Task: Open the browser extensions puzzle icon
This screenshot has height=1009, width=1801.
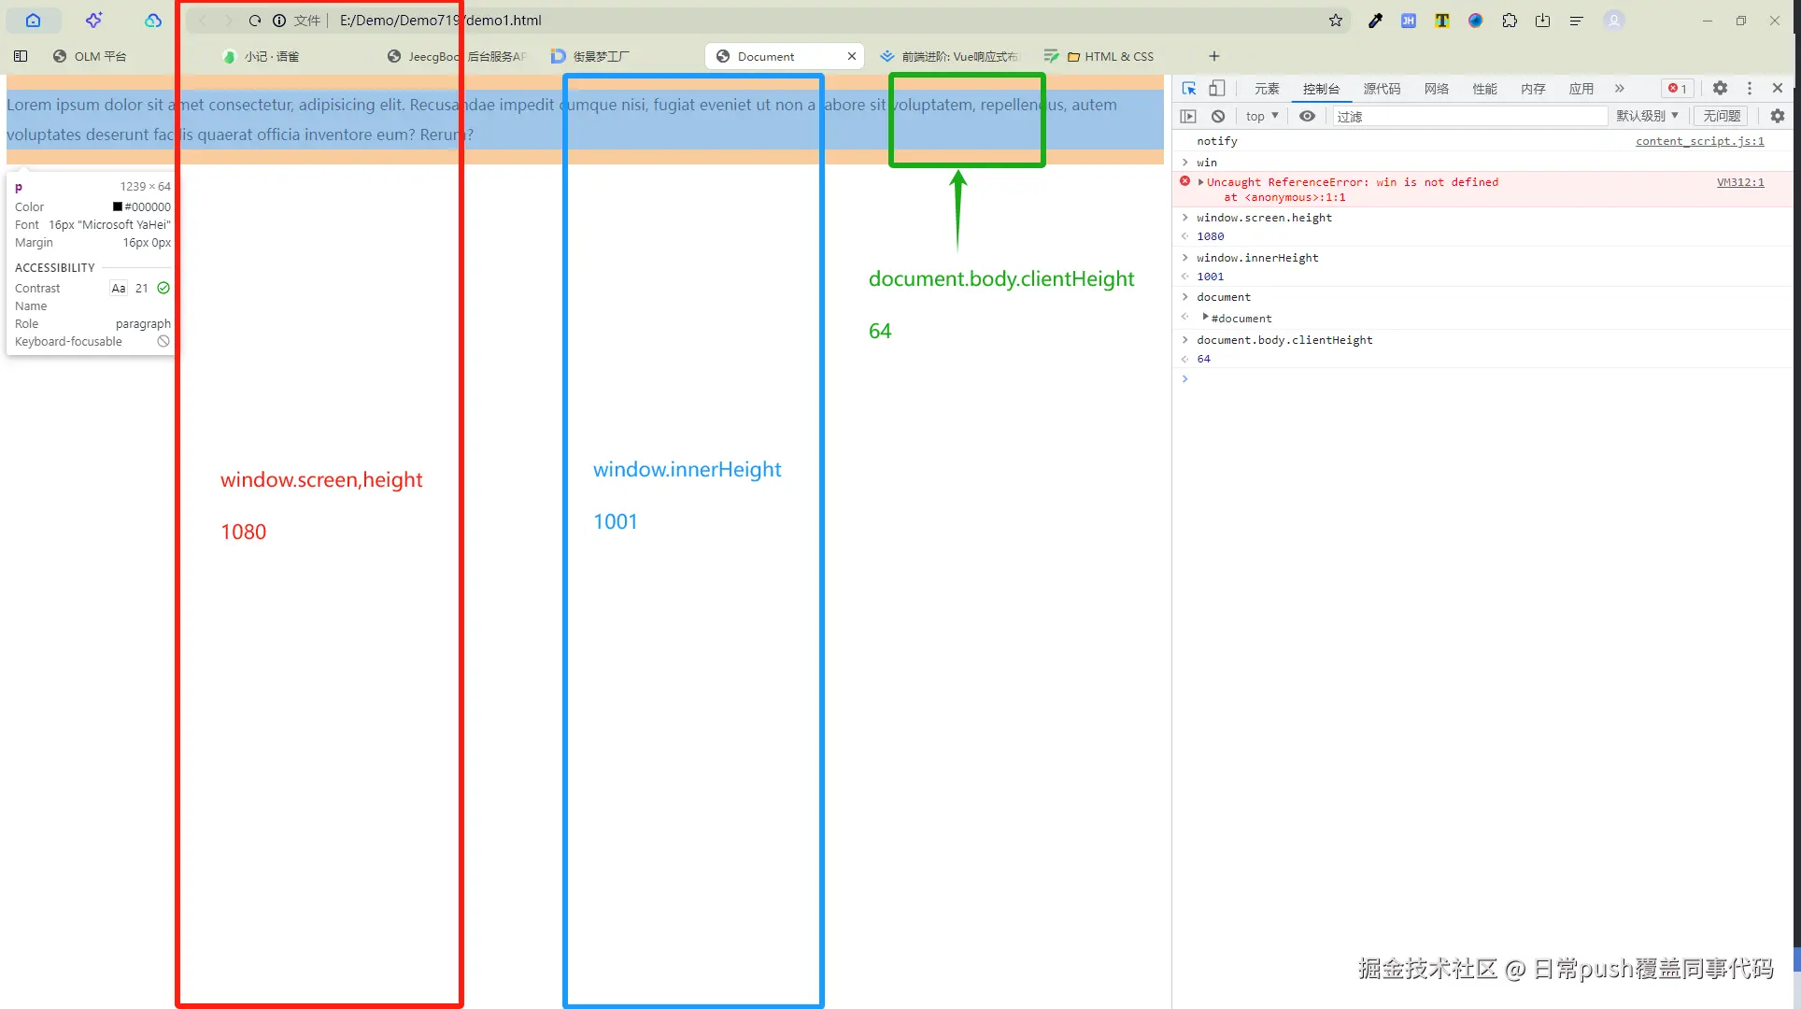Action: [1510, 21]
